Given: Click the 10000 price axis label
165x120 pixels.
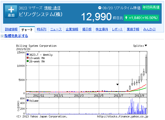Looking at the screenshot, I should point(21,66).
